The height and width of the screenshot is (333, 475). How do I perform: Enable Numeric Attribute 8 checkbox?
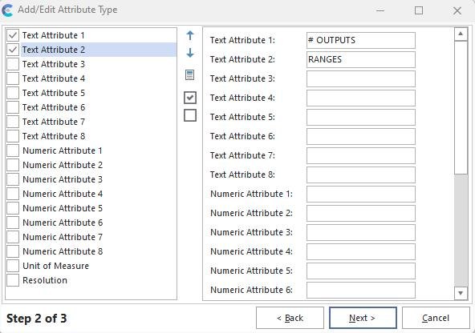(x=13, y=251)
